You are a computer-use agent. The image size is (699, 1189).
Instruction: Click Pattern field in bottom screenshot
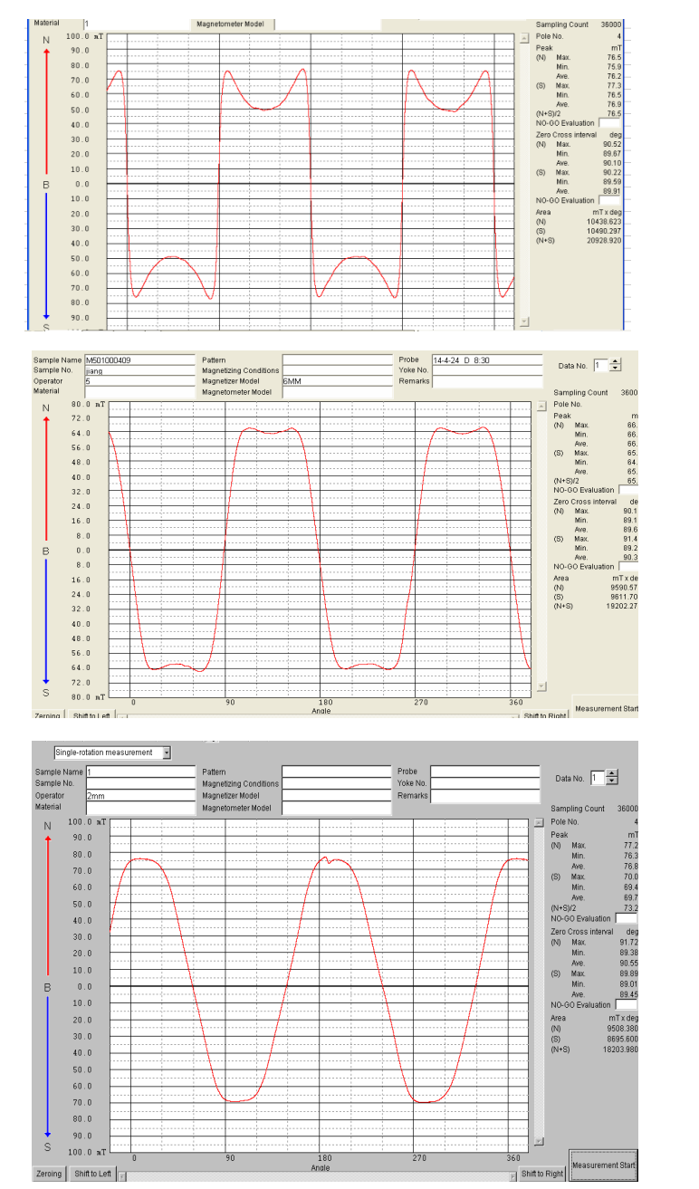click(336, 772)
